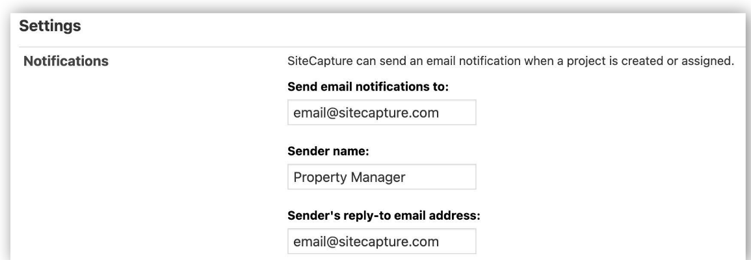Click the word "SiteCapture" starting the description
751x260 pixels.
(316, 62)
